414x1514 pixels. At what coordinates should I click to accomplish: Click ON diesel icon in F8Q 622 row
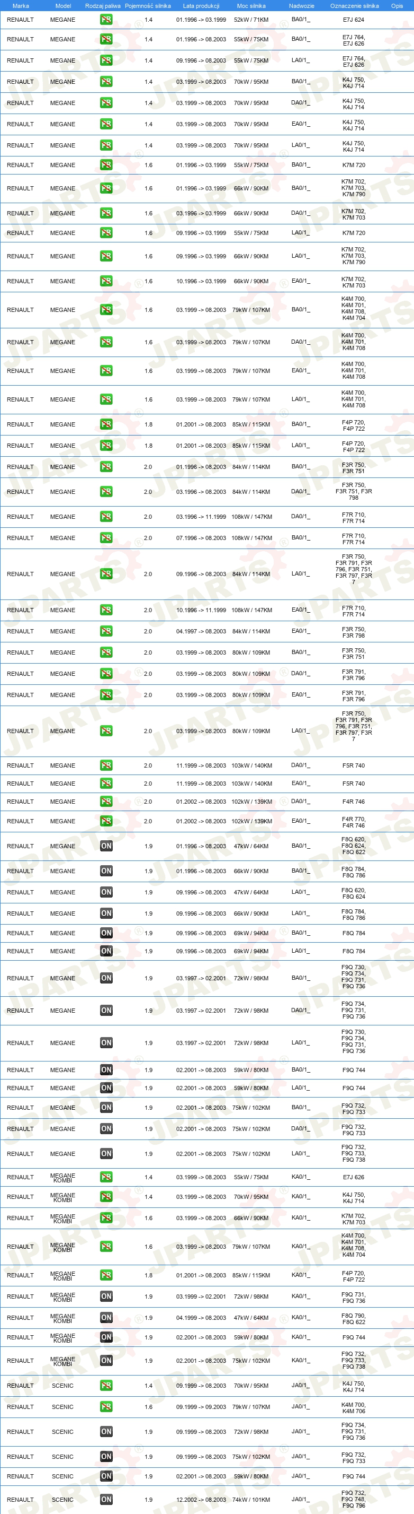106,846
